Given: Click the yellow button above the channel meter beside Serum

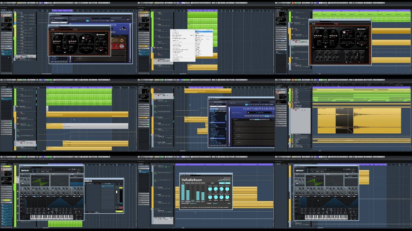Looking at the screenshot, I should pyautogui.click(x=121, y=188).
